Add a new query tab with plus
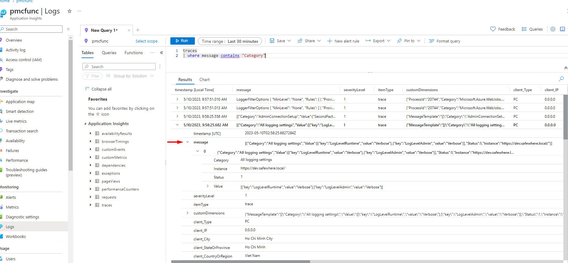The image size is (568, 263). [x=138, y=30]
